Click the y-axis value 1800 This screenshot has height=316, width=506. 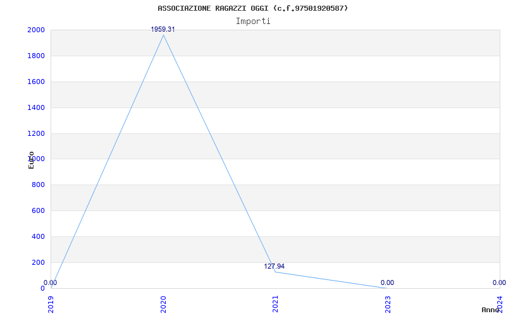point(36,56)
